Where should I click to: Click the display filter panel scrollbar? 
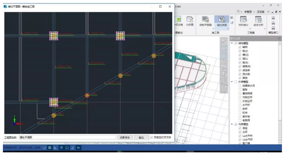(280, 93)
